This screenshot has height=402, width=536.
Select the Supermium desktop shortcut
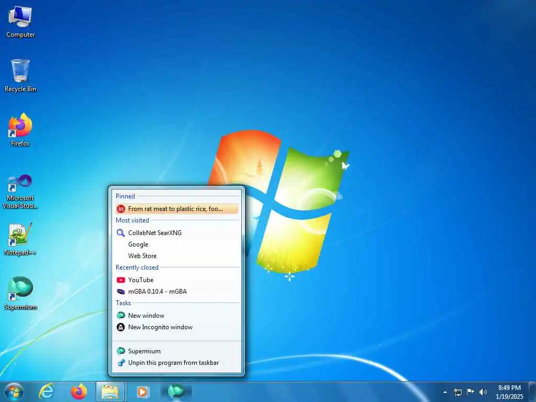pyautogui.click(x=20, y=293)
